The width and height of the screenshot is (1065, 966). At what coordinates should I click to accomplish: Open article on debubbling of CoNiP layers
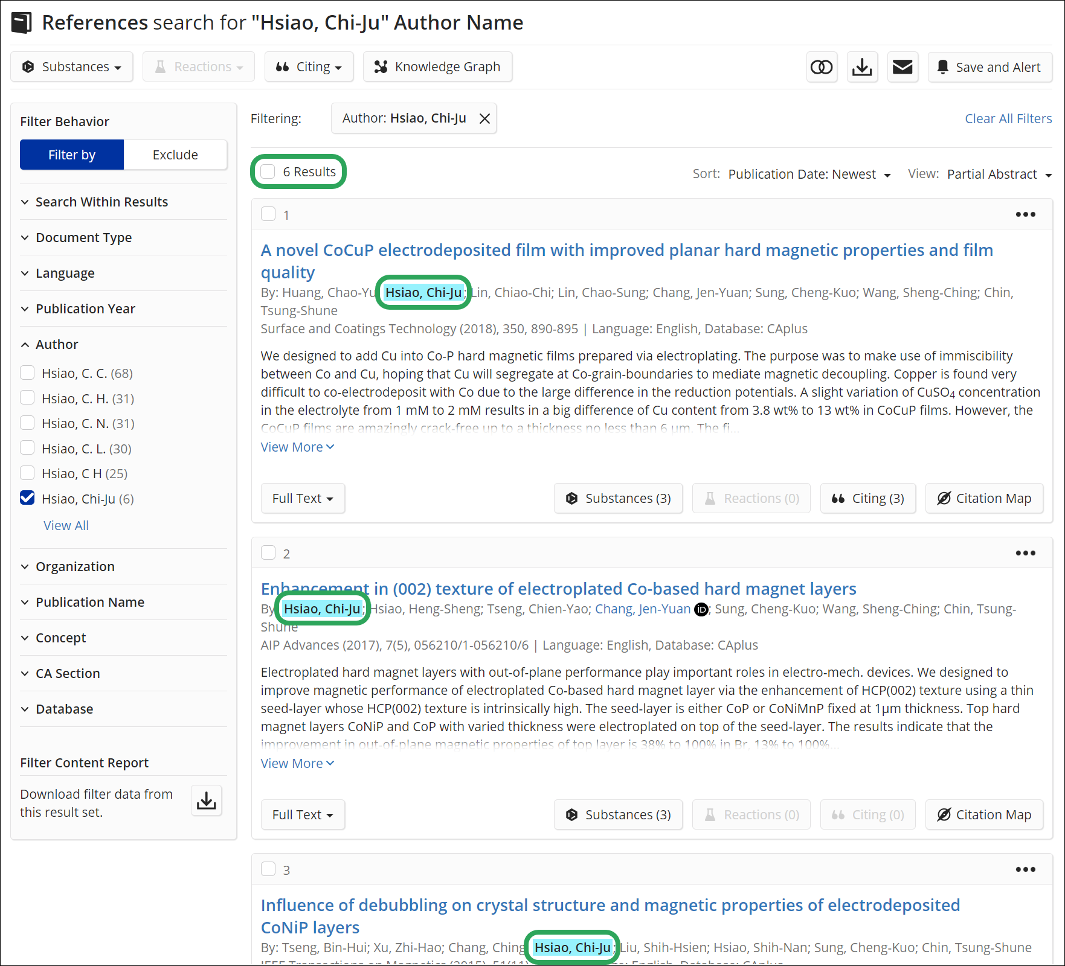click(610, 916)
